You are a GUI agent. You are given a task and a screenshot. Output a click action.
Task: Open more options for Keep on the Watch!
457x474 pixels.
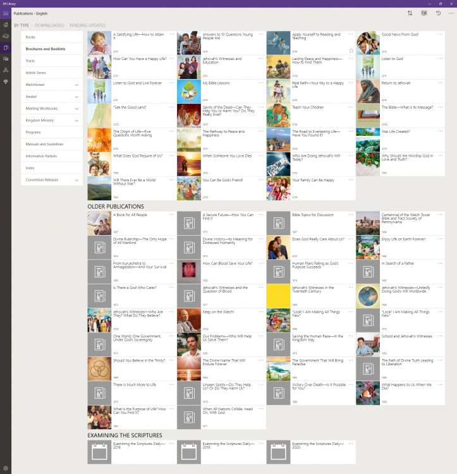261,312
